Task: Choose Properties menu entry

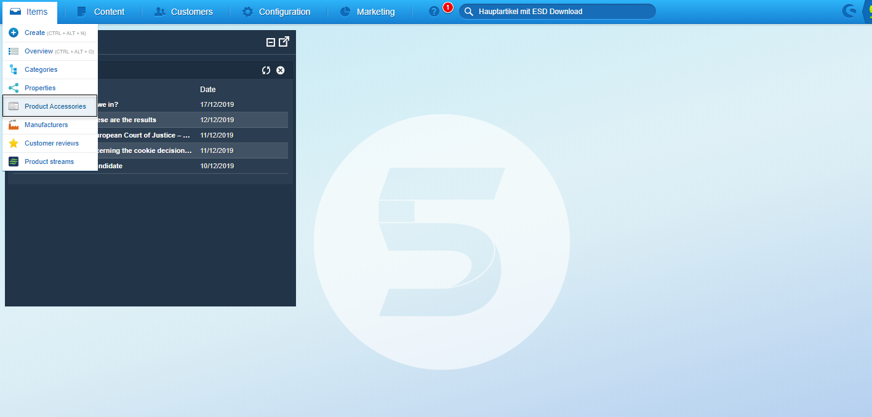Action: [x=50, y=88]
